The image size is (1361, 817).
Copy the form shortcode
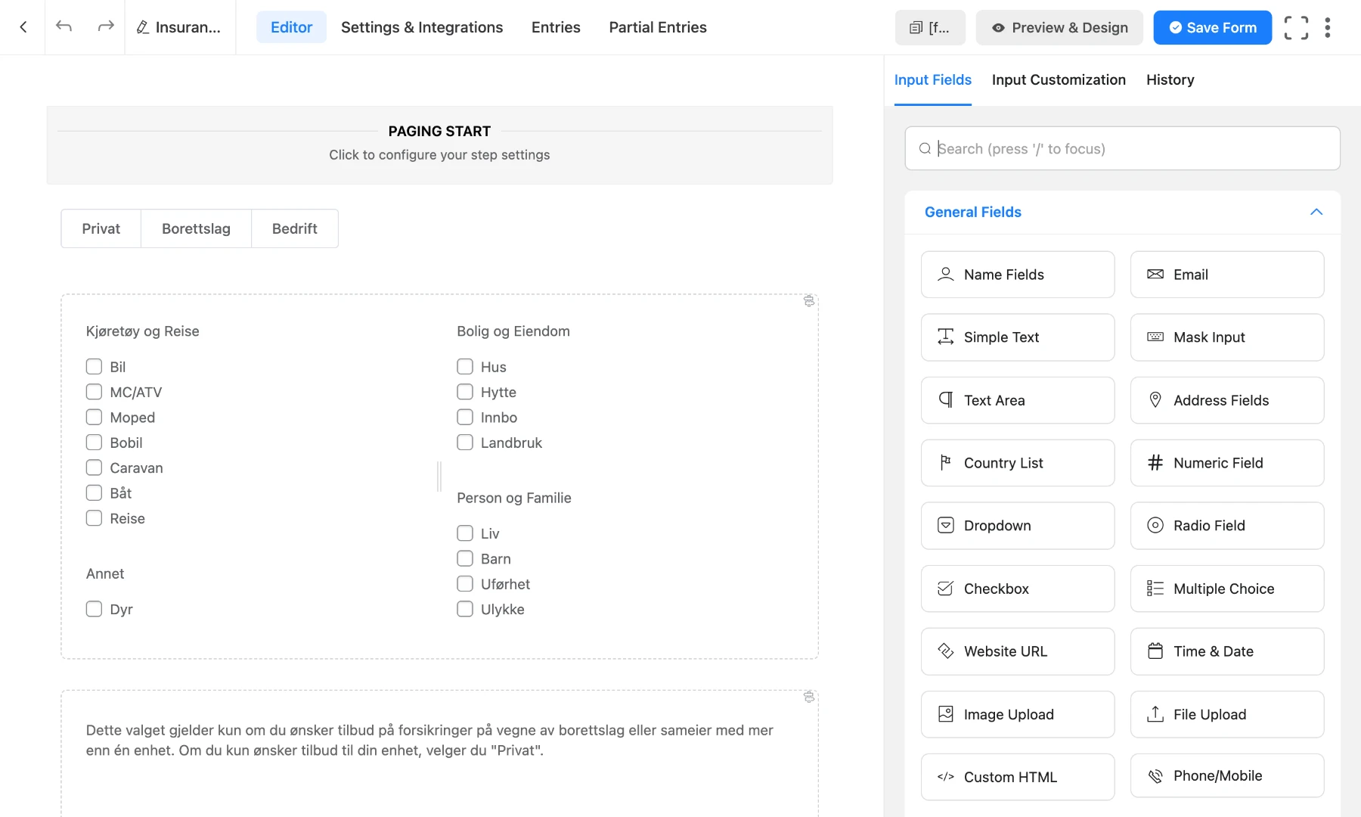(930, 27)
